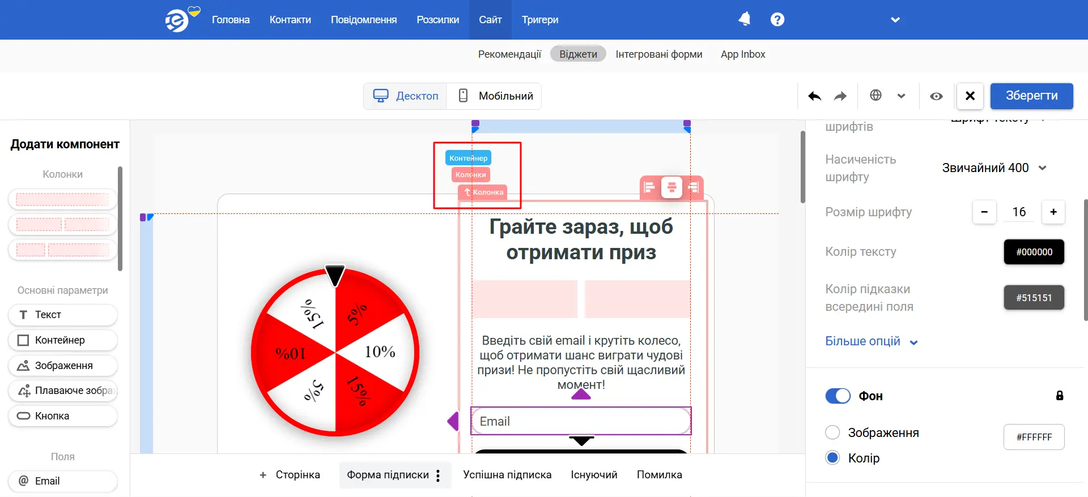Undo the last action
This screenshot has width=1088, height=497.
814,96
